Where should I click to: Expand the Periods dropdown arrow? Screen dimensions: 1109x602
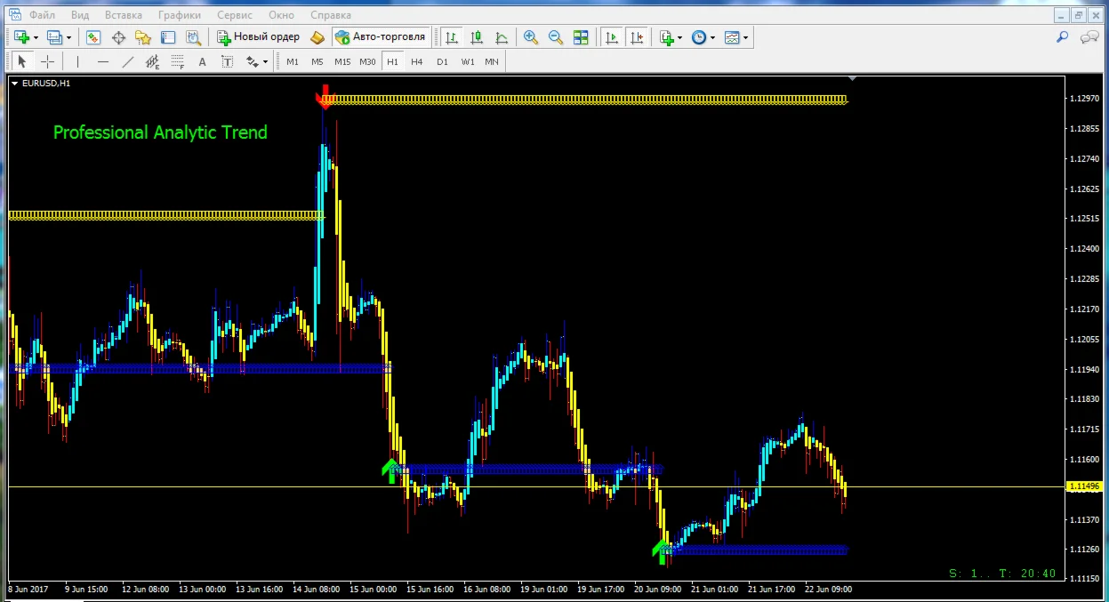(713, 37)
